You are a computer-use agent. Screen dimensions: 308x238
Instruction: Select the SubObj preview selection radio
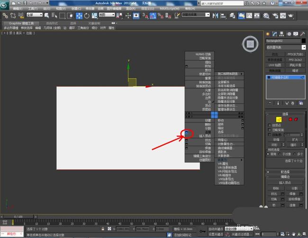click(280, 154)
